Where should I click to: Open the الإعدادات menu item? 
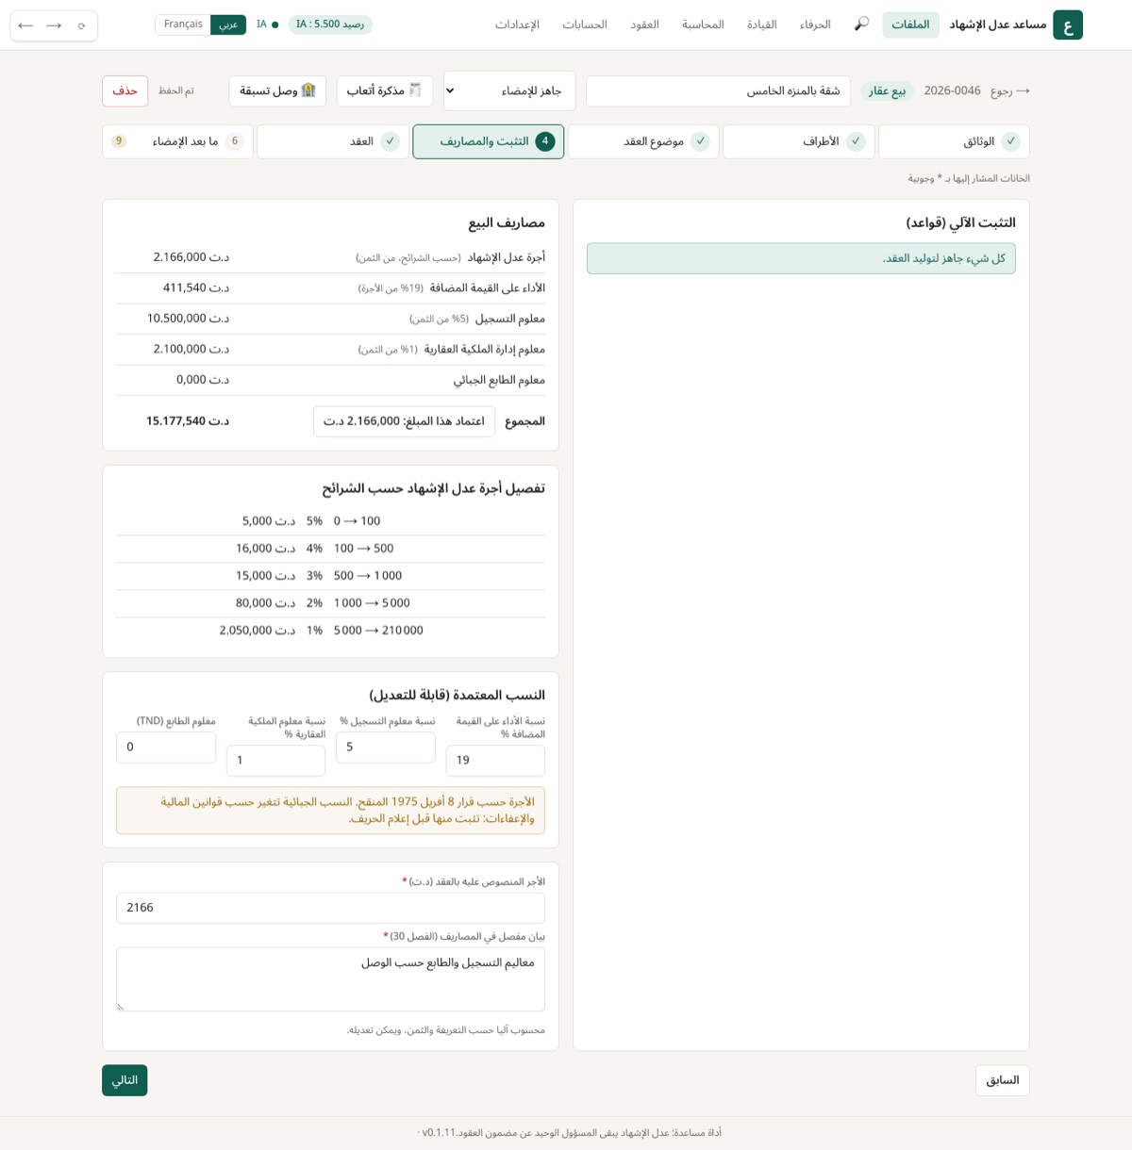(x=517, y=25)
